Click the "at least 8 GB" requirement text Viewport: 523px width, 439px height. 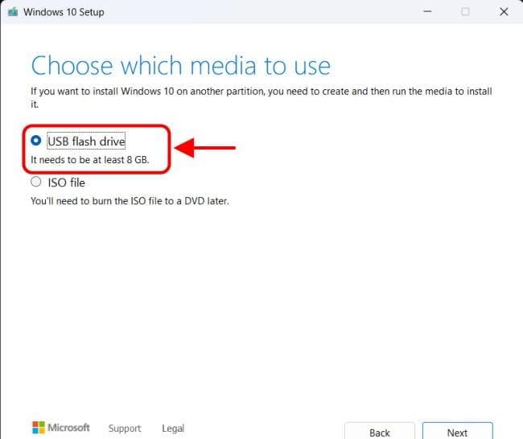(90, 160)
